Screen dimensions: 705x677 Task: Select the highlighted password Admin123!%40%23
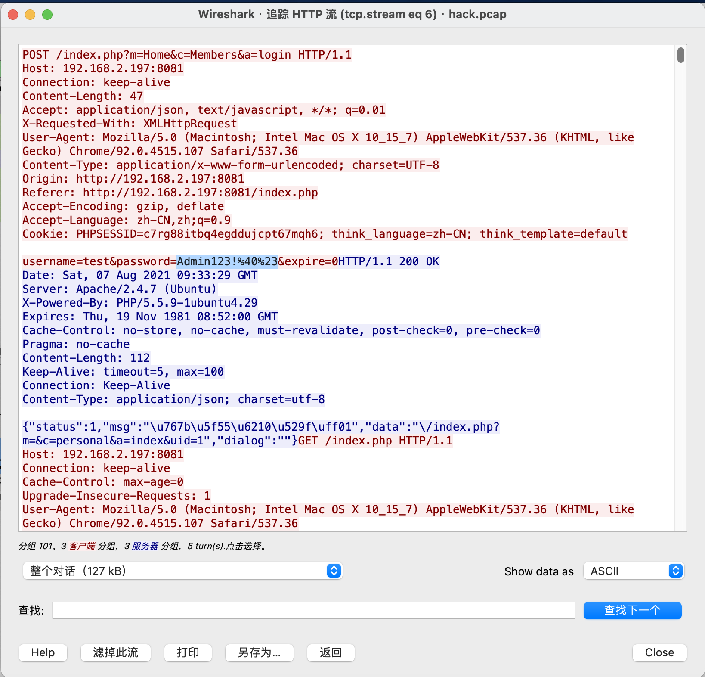pos(227,261)
